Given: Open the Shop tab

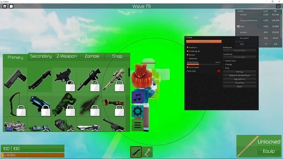Looking at the screenshot, I should pos(117,56).
